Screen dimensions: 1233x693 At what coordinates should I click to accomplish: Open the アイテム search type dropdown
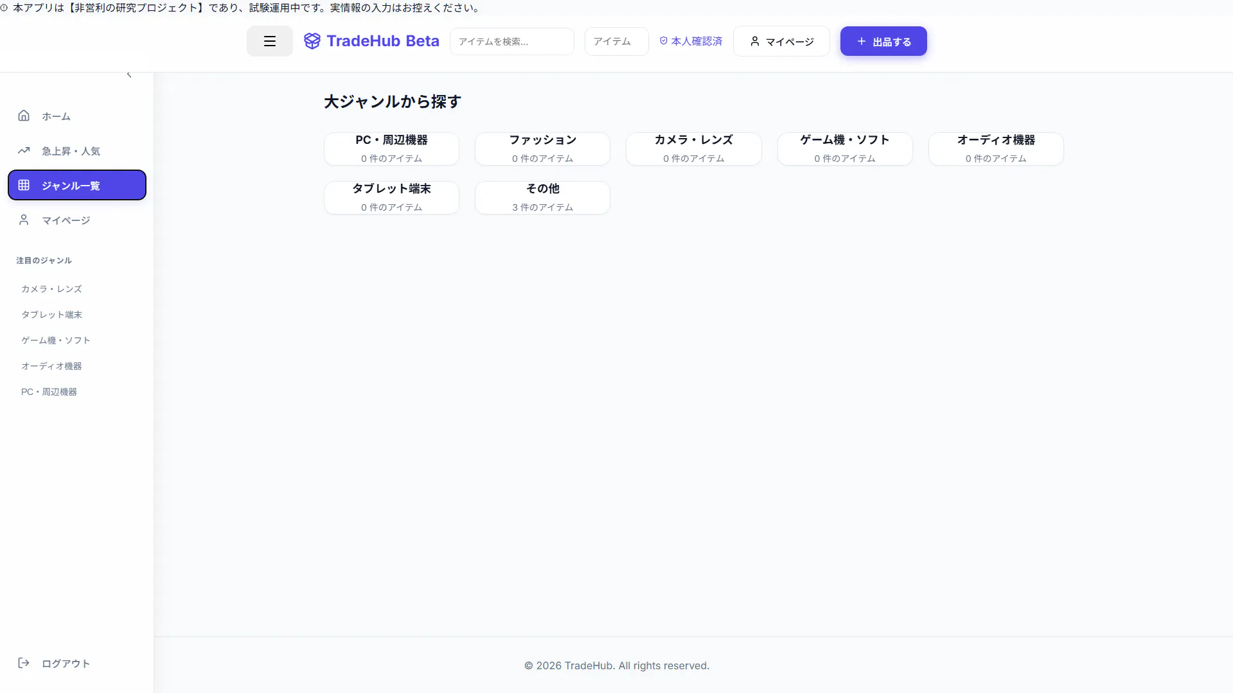point(616,41)
